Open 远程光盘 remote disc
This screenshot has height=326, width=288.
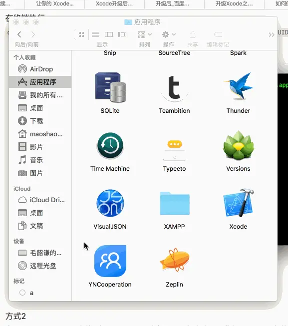pyautogui.click(x=40, y=266)
